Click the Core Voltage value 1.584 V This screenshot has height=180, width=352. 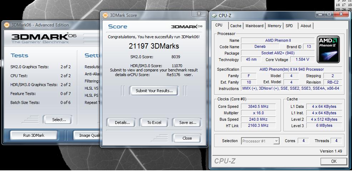302,60
